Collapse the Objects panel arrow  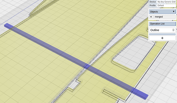click(174, 12)
